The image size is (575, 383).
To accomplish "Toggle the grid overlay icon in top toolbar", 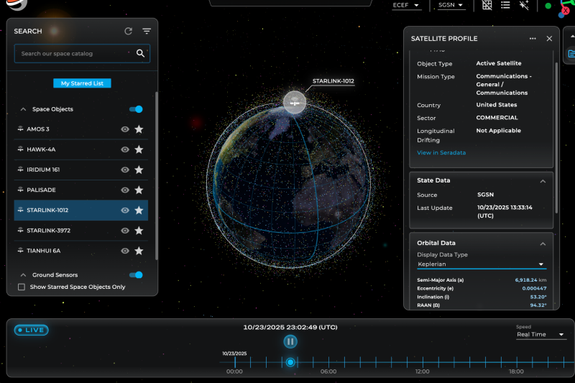I will [x=487, y=5].
